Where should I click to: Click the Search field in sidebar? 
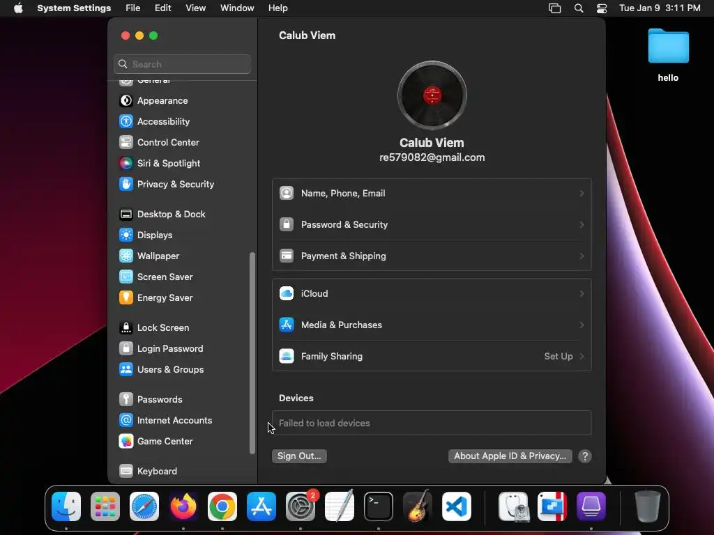(x=182, y=64)
